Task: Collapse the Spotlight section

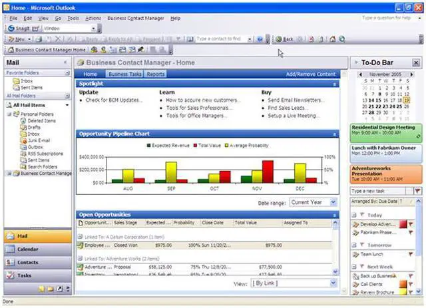Action: click(335, 84)
